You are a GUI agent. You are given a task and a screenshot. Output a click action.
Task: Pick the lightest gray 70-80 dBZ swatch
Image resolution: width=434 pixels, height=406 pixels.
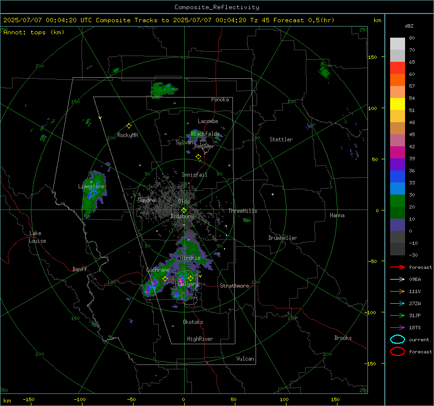tap(397, 44)
